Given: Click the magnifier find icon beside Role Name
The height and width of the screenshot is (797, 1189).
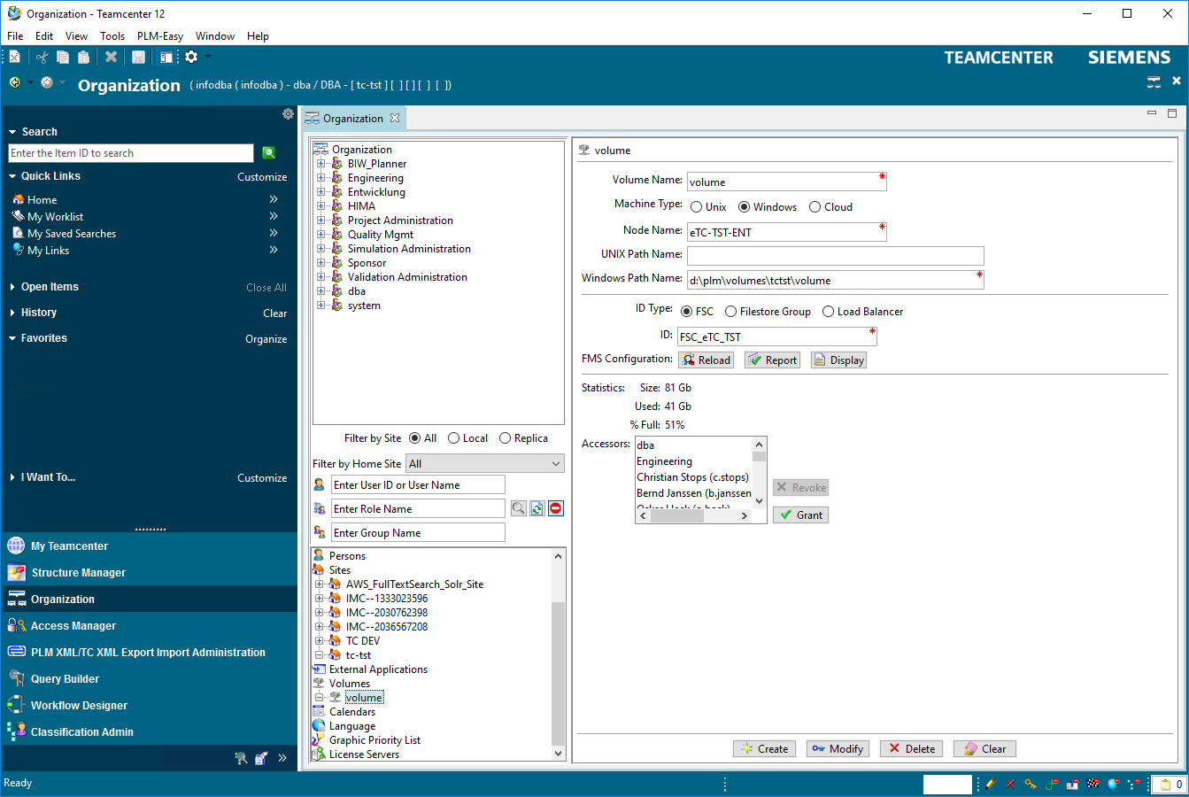Looking at the screenshot, I should (x=519, y=508).
